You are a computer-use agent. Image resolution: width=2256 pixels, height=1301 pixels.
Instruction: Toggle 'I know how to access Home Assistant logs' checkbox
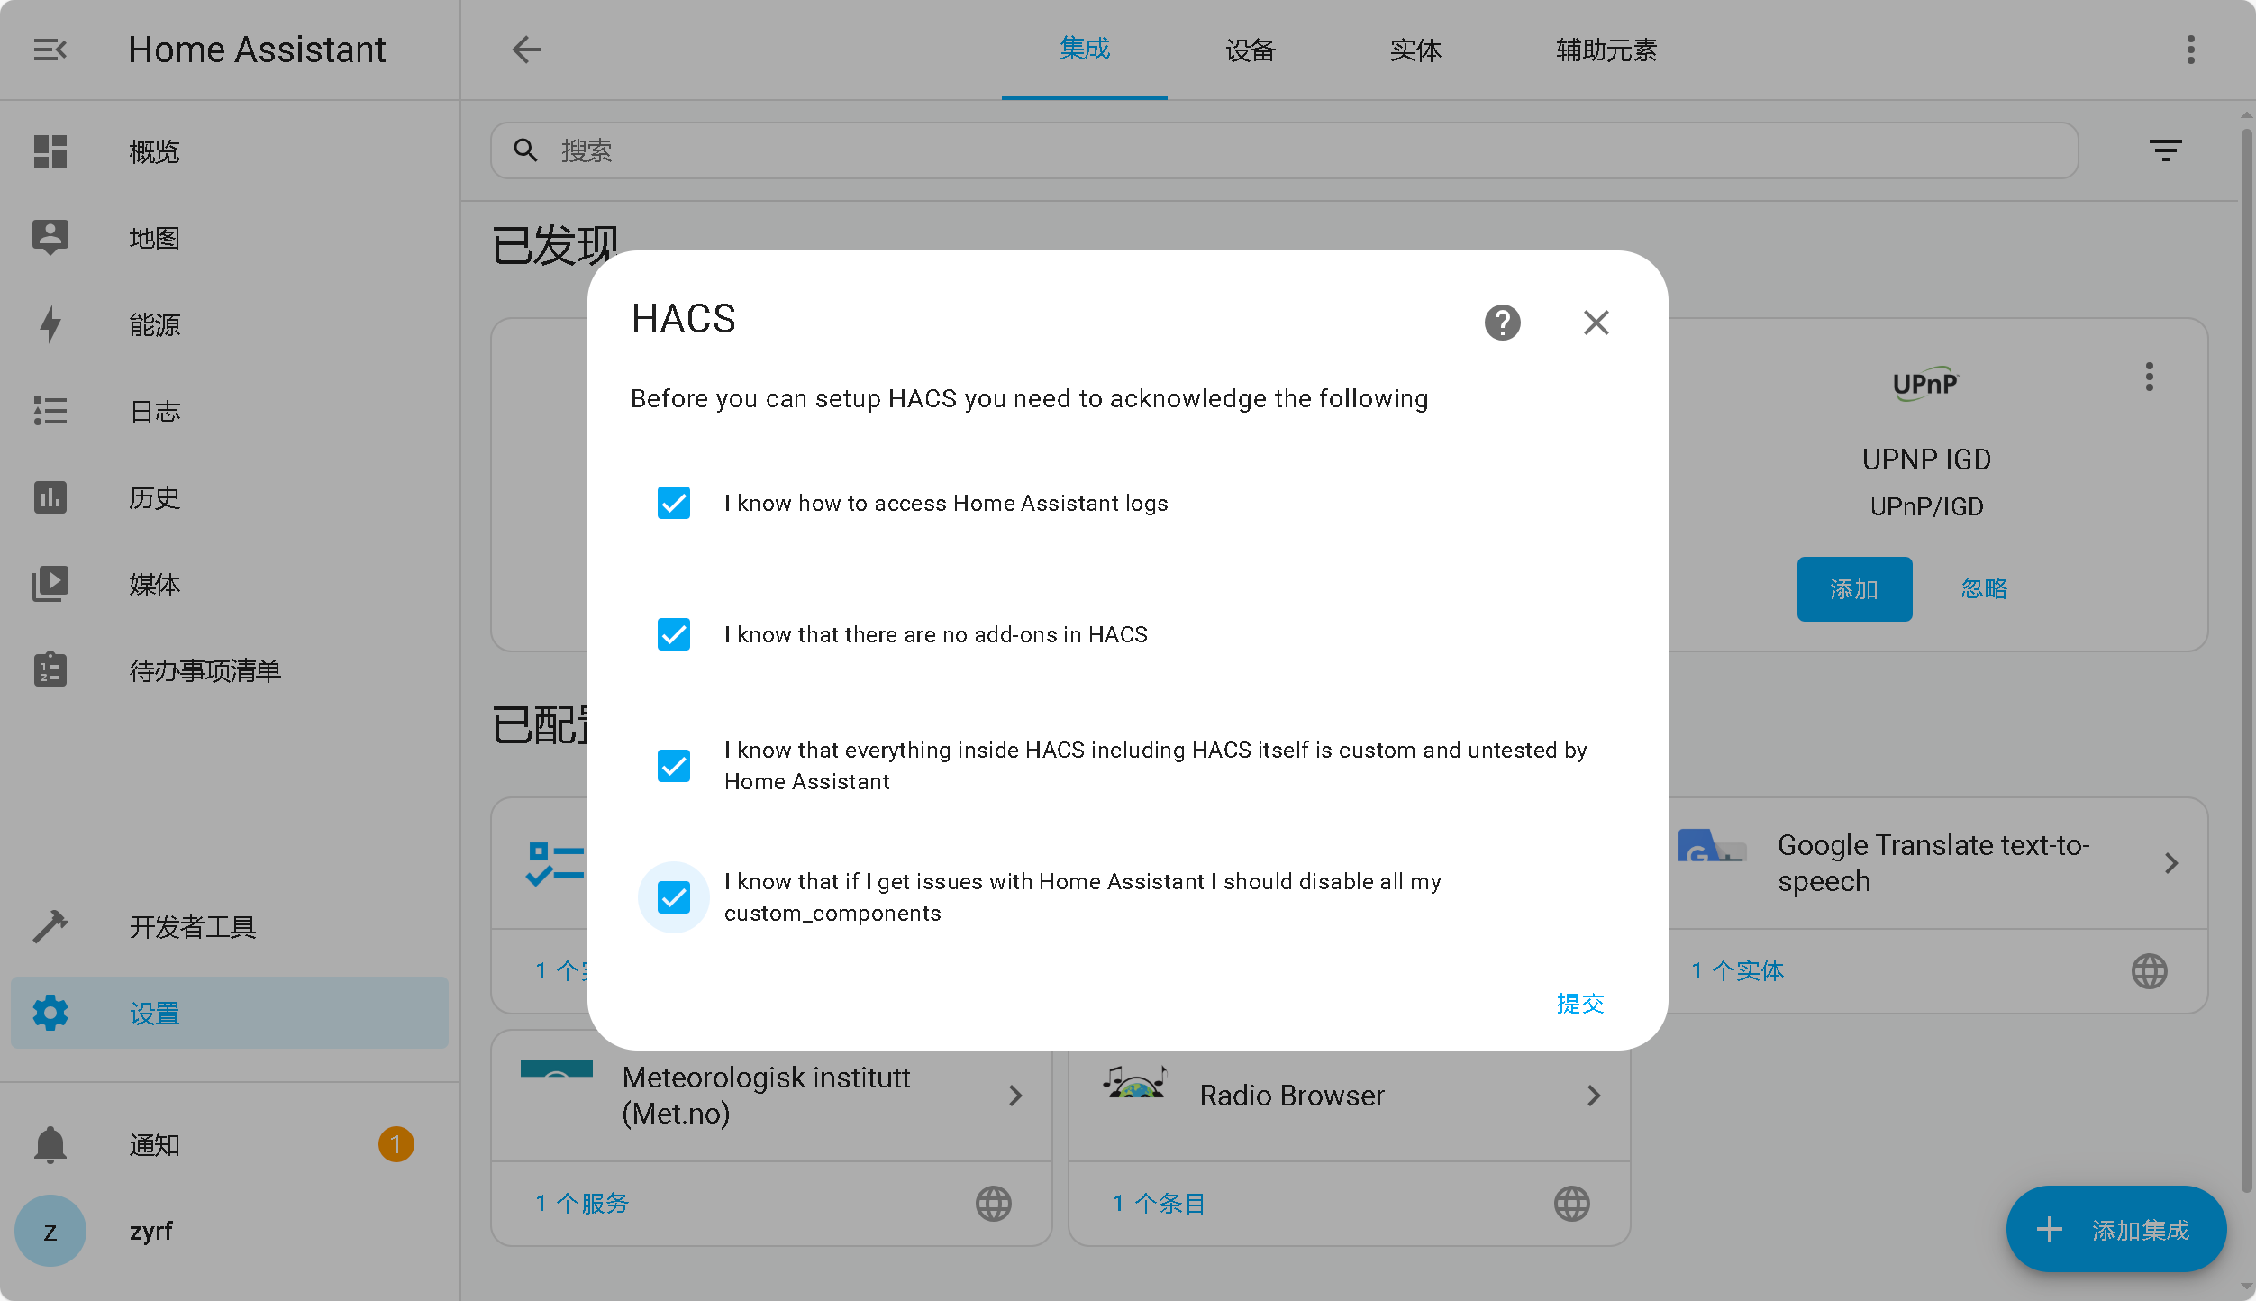(672, 502)
